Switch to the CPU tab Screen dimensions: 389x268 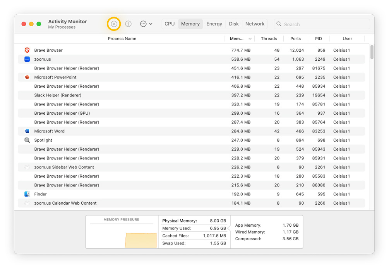pos(170,24)
